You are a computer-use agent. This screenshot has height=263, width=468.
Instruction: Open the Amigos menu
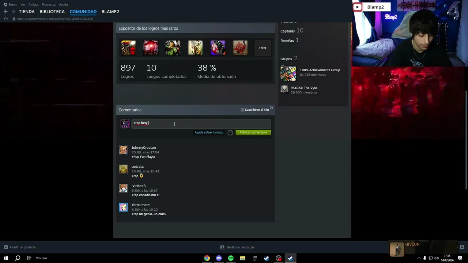click(34, 4)
